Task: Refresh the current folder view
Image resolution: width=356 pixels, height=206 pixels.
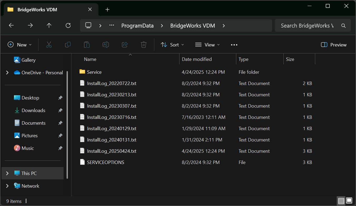Action: pyautogui.click(x=68, y=25)
